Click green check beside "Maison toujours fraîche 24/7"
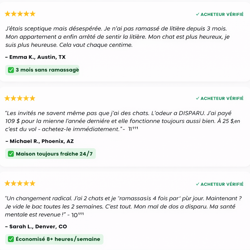Screen dimensions: 250x250 [11, 154]
